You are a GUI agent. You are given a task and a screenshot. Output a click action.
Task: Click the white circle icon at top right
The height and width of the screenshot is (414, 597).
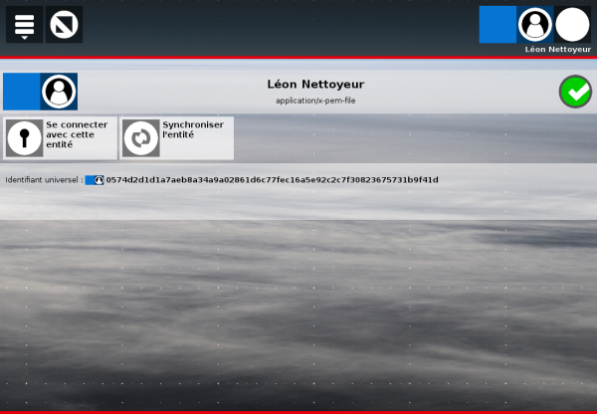coord(573,24)
